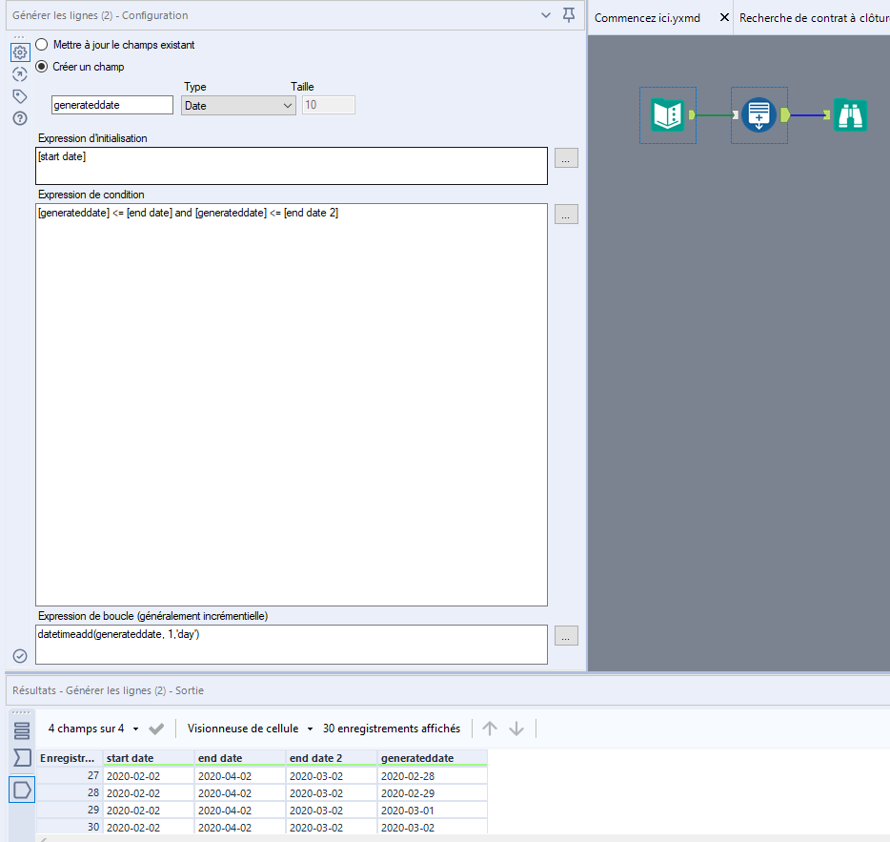The width and height of the screenshot is (890, 842).
Task: Click the 'generateddate' column header
Action: [x=432, y=758]
